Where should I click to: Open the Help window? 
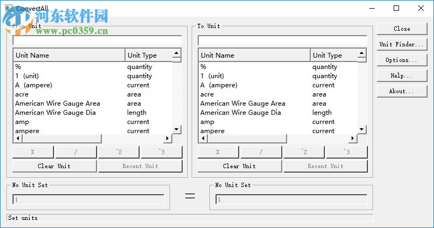402,75
